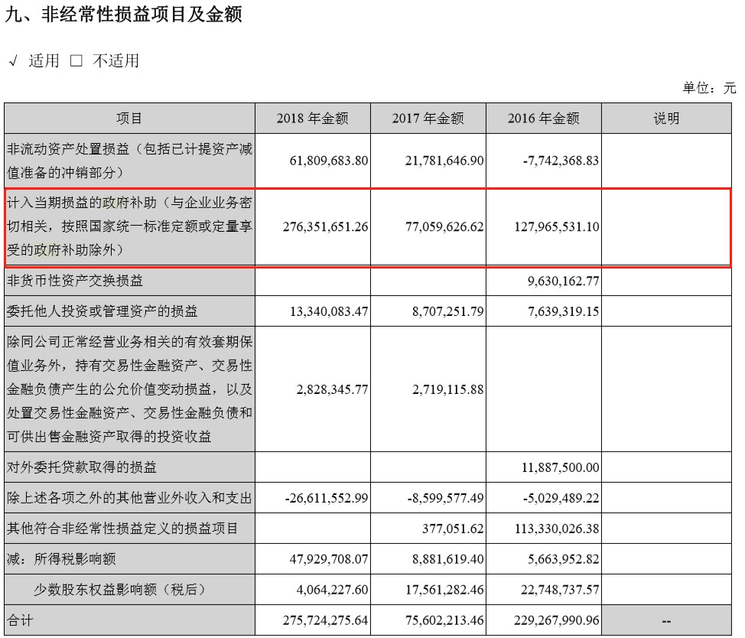745x638 pixels.
Task: Select the 项目 column header
Action: 129,119
